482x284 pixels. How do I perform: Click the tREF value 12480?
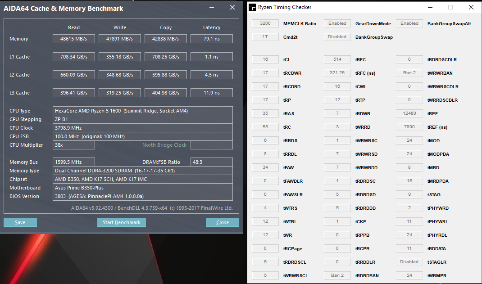(409, 113)
